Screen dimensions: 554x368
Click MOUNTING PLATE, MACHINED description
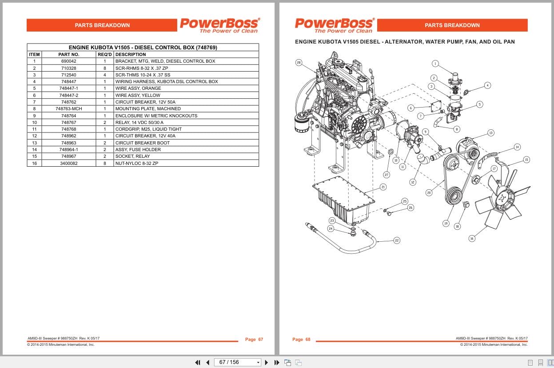[x=148, y=109]
